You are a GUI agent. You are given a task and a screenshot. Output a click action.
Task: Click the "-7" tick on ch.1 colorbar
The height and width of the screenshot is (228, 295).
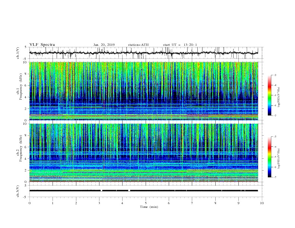(x=275, y=115)
